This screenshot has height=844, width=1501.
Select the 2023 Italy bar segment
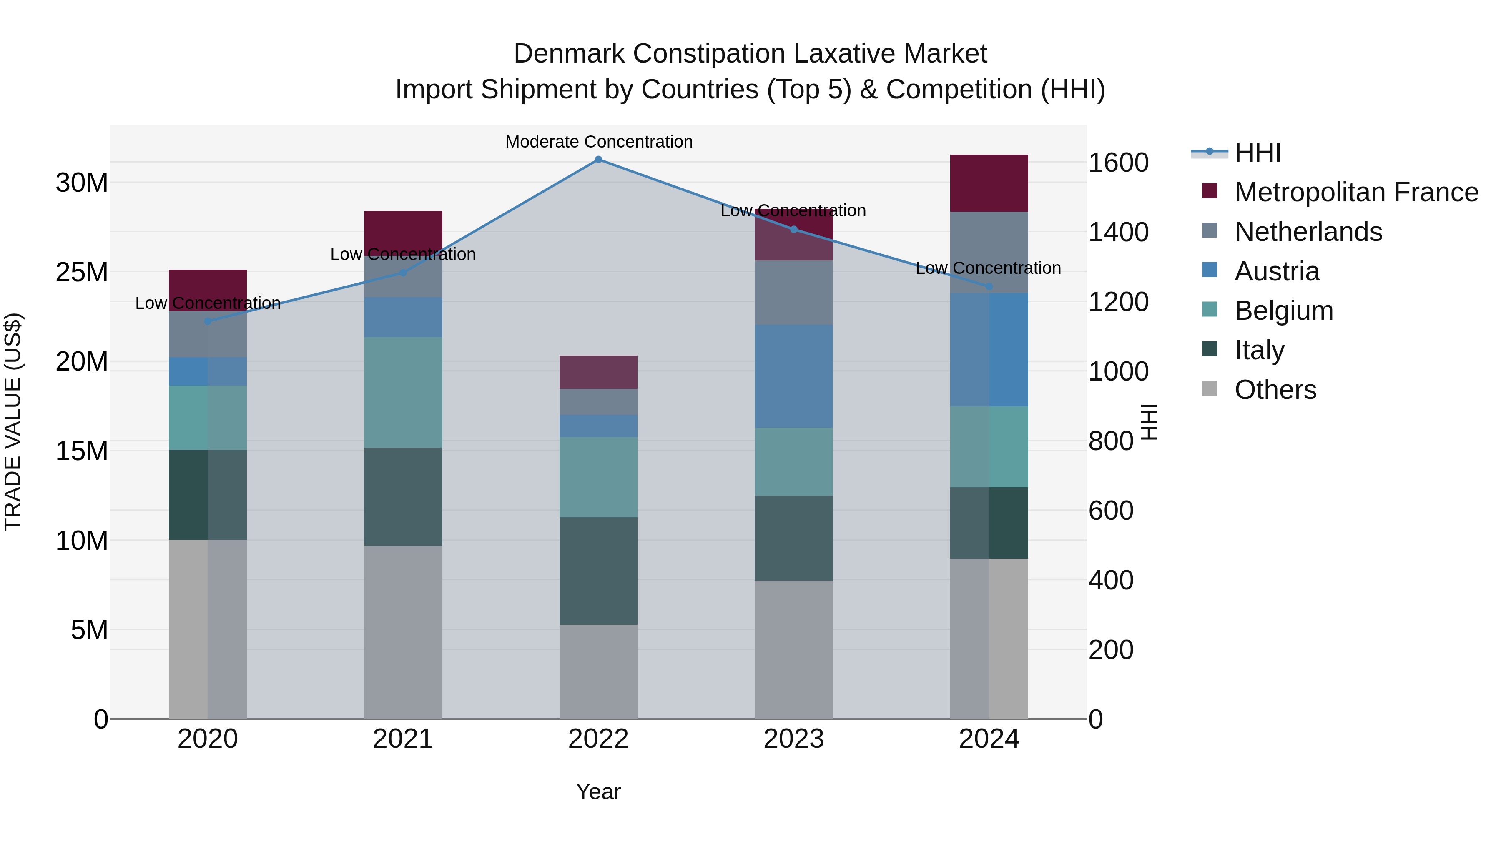[793, 538]
